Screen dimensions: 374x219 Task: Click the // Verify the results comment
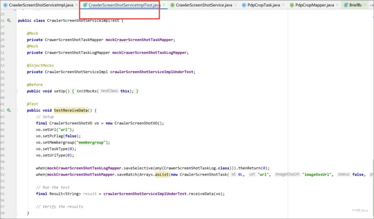click(60, 207)
